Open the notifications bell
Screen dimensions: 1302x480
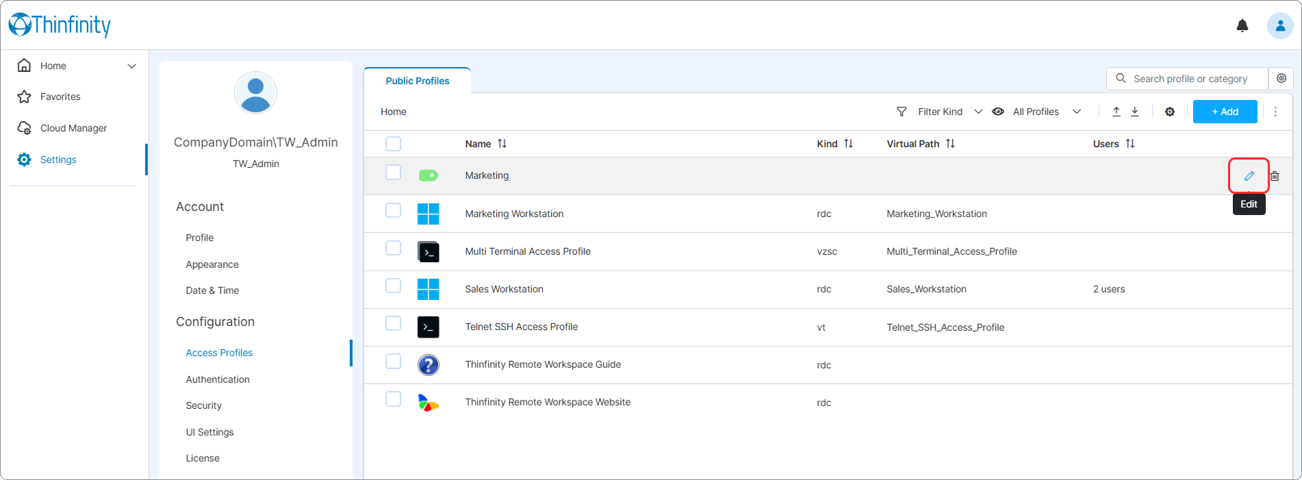point(1242,26)
